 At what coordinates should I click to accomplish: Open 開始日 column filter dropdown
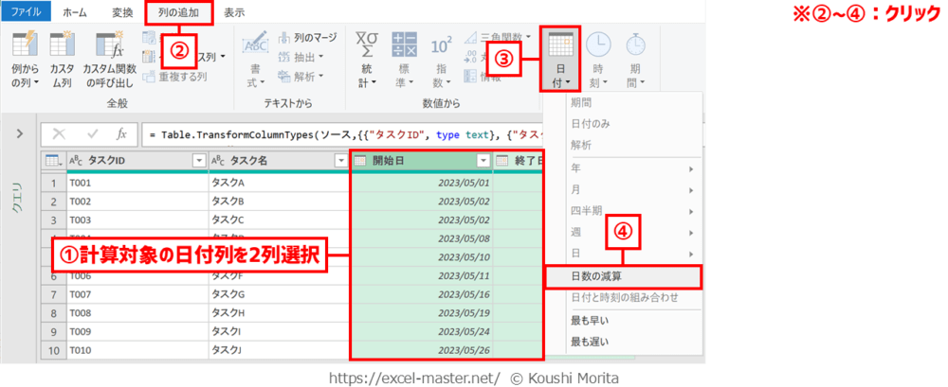[483, 160]
